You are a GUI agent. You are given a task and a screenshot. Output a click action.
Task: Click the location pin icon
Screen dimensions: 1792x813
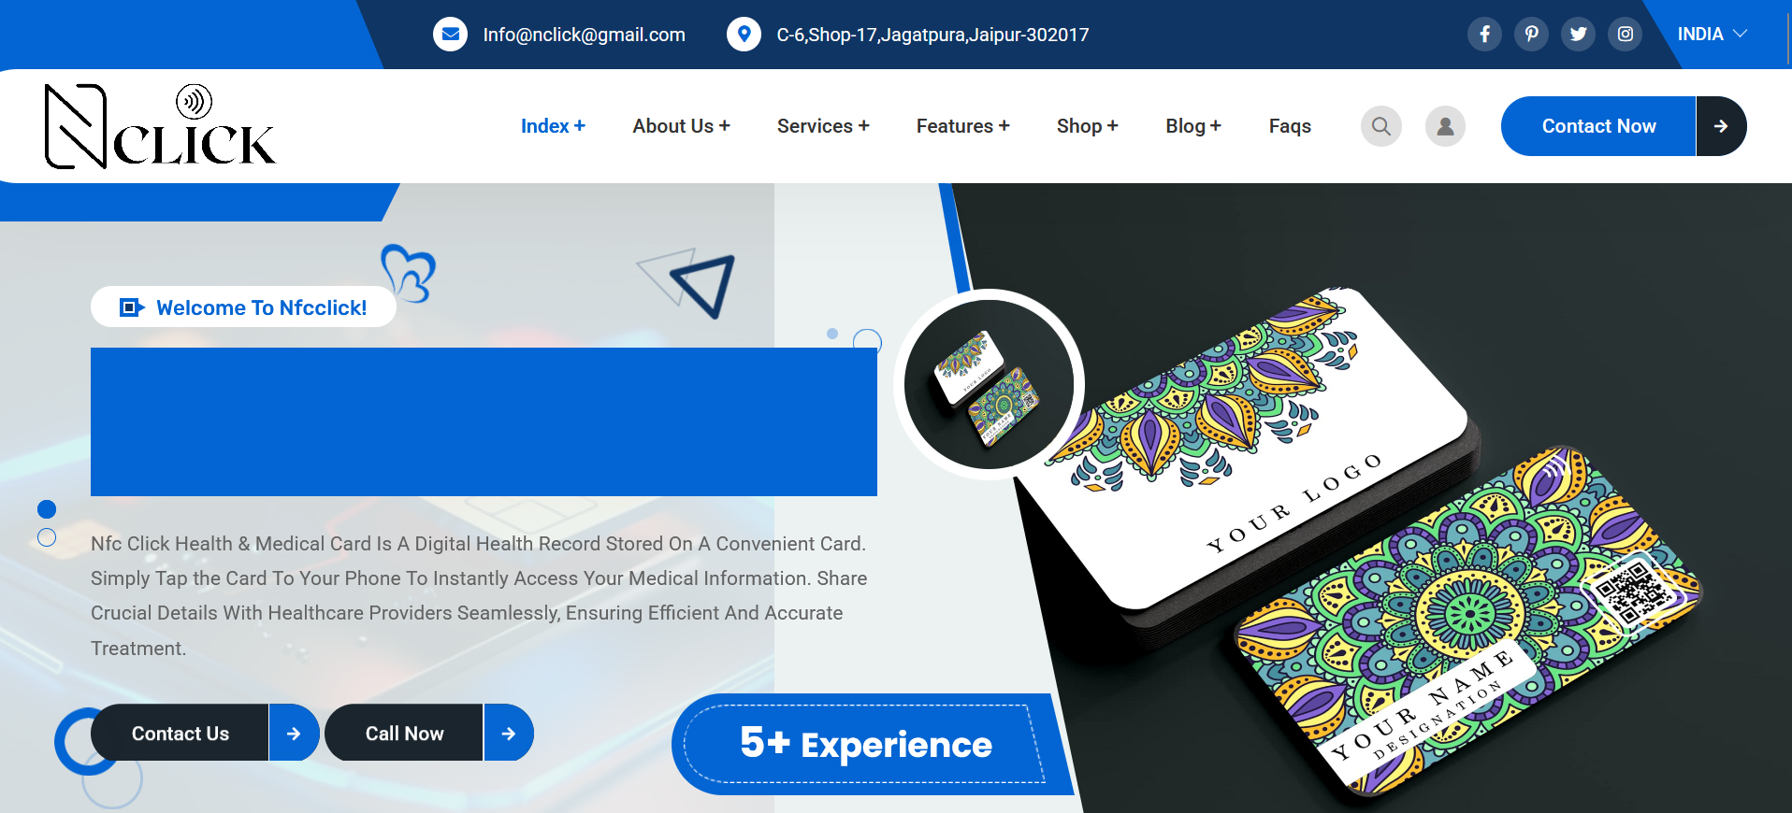point(744,35)
